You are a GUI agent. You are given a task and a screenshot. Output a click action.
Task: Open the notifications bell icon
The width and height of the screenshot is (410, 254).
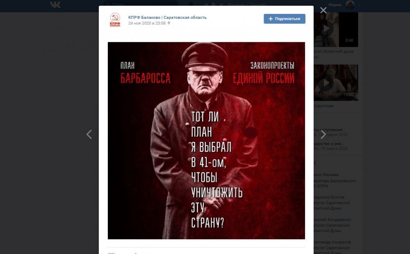pos(191,5)
